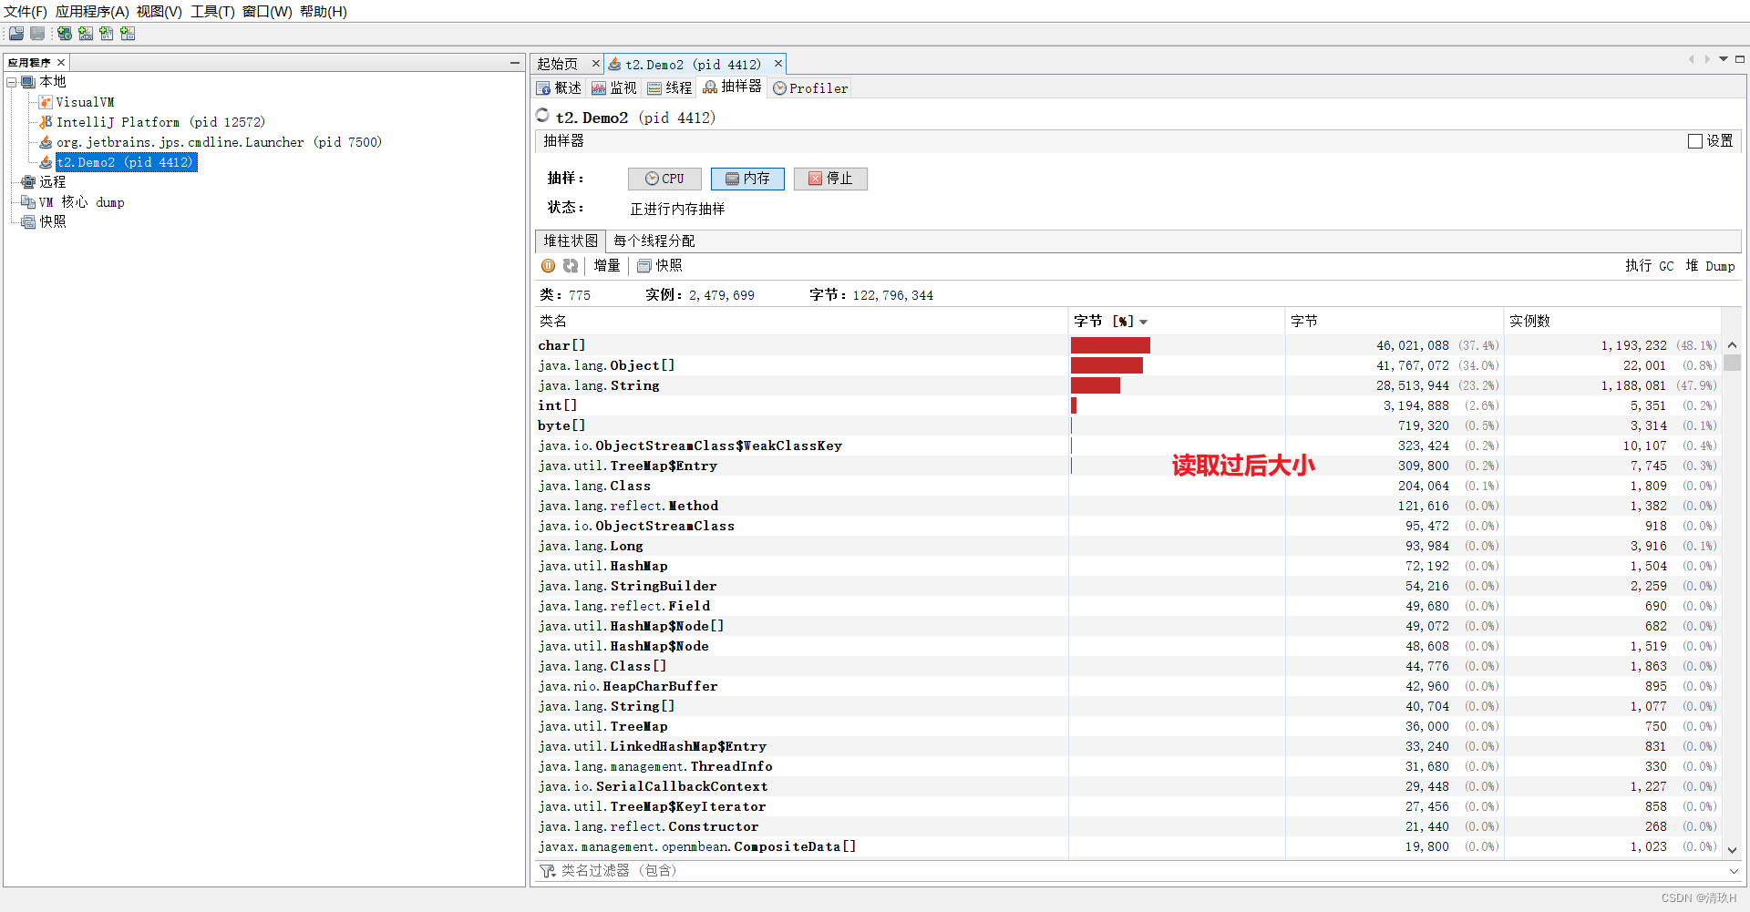The height and width of the screenshot is (912, 1750).
Task: Click the refresh results icon beside pause
Action: point(571,266)
